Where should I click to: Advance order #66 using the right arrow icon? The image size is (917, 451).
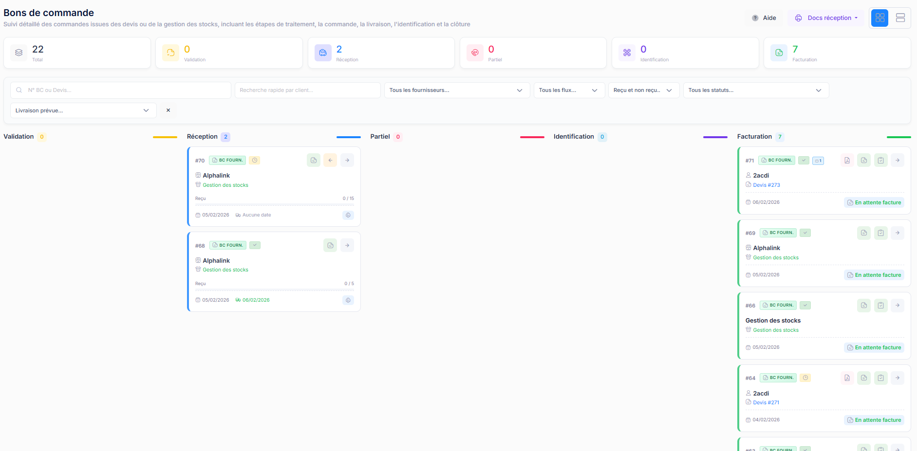coord(898,305)
